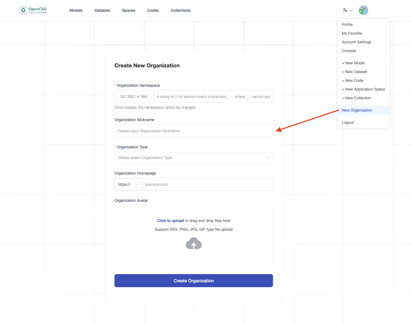Screen dimensions: 412x324
Task: Click the OpenCSG logo
Action: coord(33,10)
